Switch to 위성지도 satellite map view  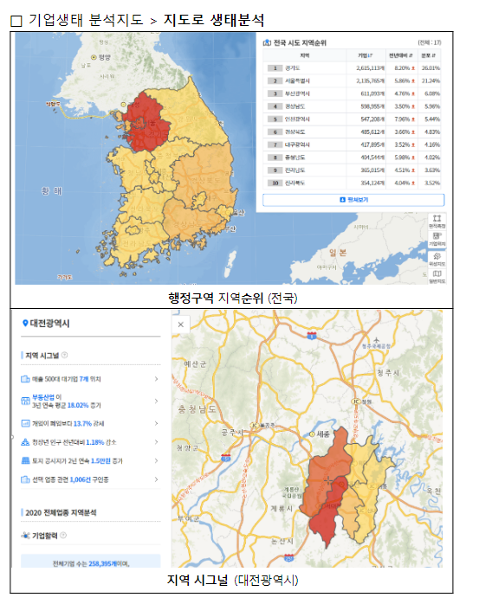click(437, 260)
